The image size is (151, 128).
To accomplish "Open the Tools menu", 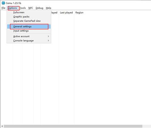I will point(23,8).
